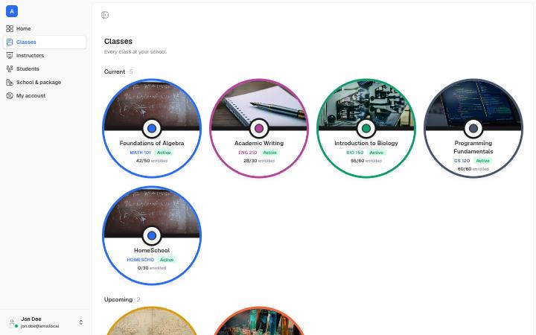Click the 0/30 enrolled count

coord(152,268)
